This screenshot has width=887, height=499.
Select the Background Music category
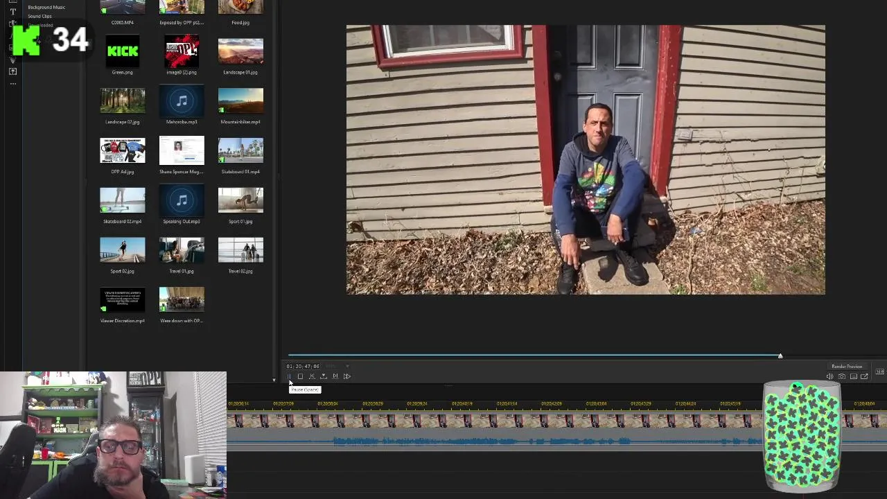[x=46, y=7]
